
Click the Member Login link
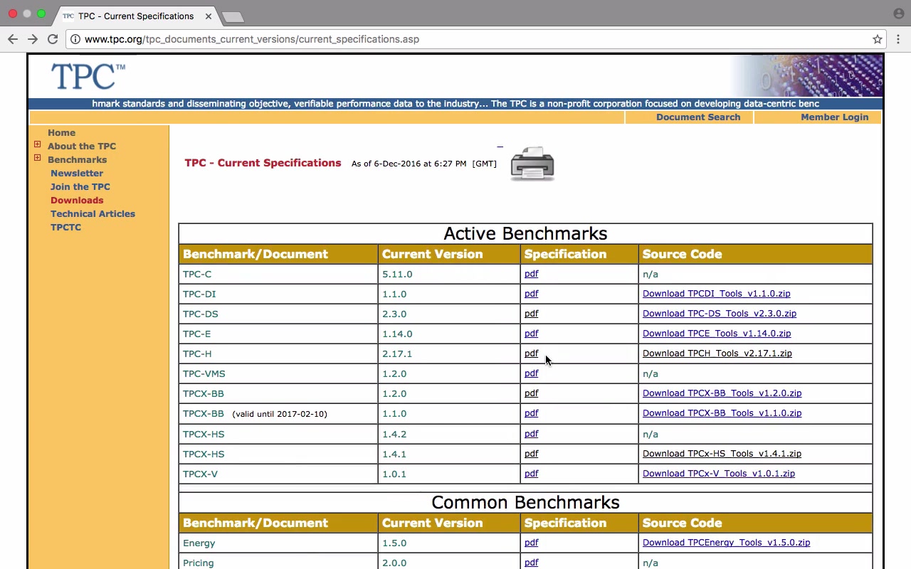pyautogui.click(x=835, y=117)
